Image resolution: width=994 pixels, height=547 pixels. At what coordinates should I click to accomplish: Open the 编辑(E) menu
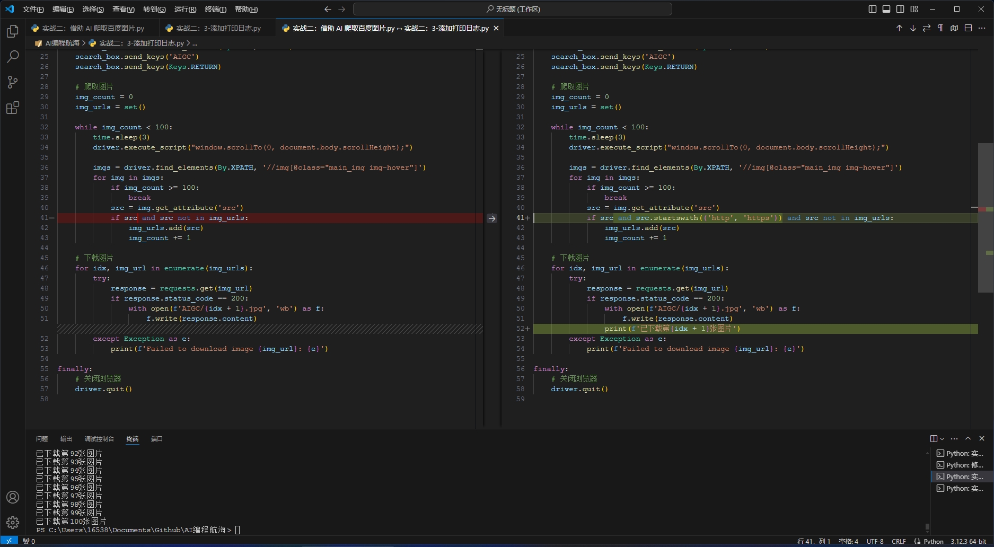(x=63, y=9)
